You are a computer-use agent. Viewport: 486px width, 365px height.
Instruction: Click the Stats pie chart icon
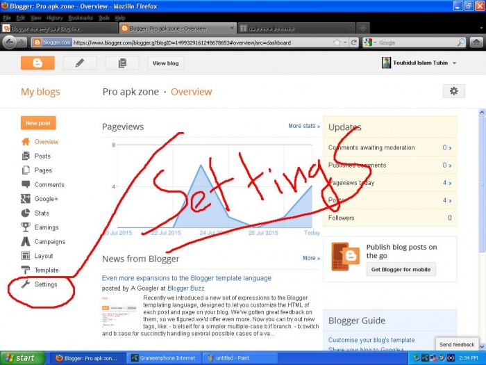click(x=26, y=213)
